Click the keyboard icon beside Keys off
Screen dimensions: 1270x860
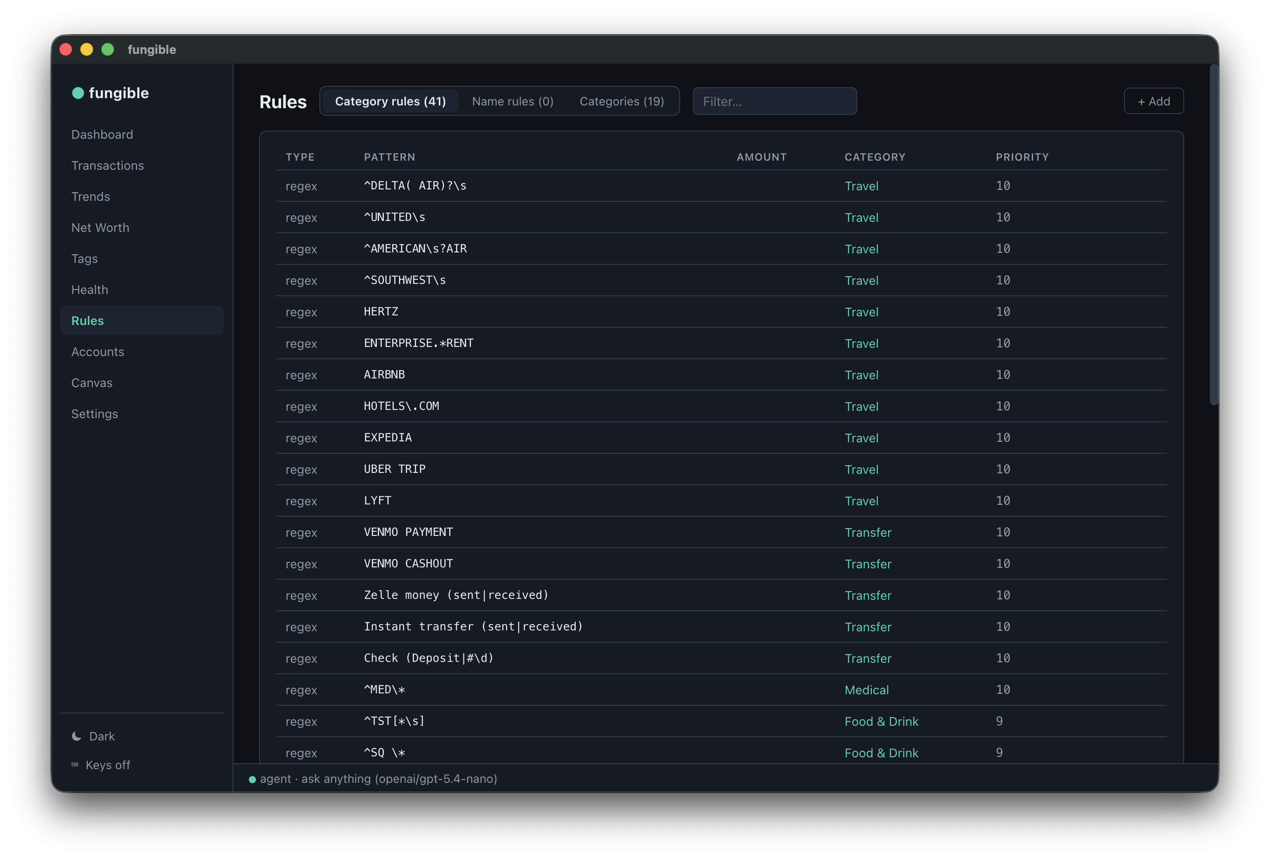click(x=75, y=764)
